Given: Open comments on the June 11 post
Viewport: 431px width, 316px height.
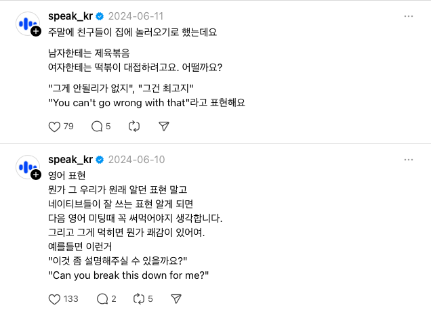Looking at the screenshot, I should pyautogui.click(x=96, y=126).
